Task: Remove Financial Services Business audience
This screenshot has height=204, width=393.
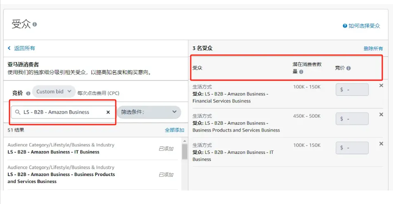Action: [381, 86]
